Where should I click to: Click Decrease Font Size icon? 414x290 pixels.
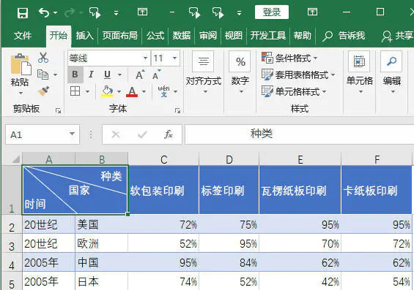pyautogui.click(x=157, y=75)
